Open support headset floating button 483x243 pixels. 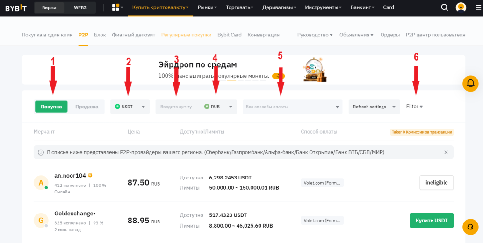pyautogui.click(x=470, y=227)
